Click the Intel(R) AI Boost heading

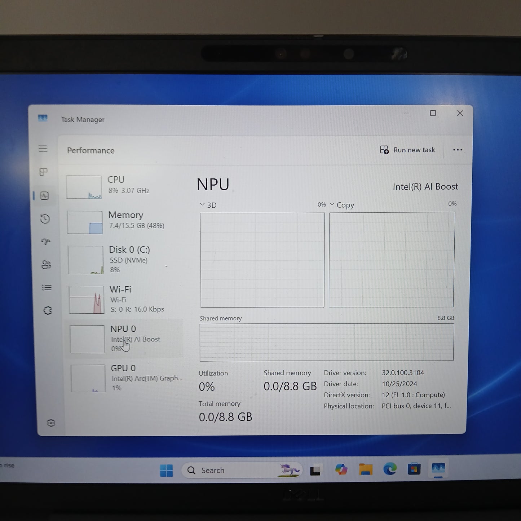pos(425,187)
